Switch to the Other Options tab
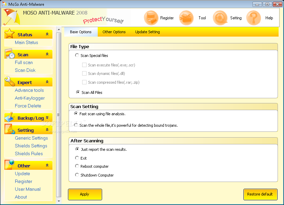This screenshot has height=205, width=284. point(114,32)
